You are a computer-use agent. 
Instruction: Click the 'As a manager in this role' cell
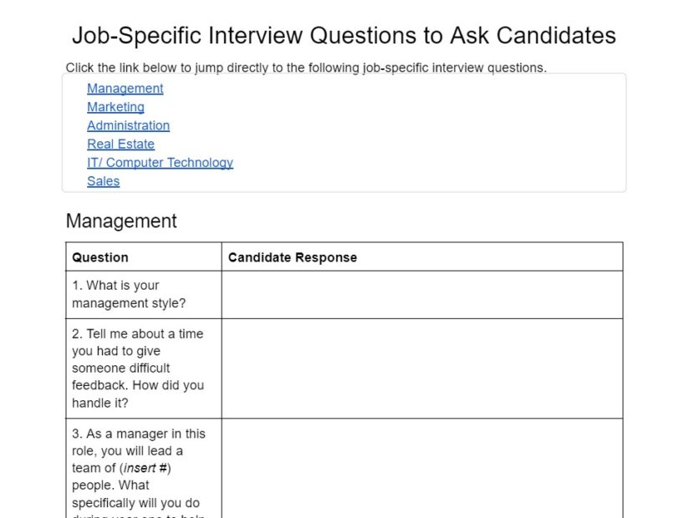coord(144,469)
